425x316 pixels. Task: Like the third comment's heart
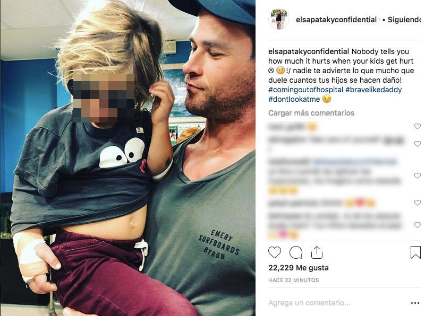pos(417,175)
